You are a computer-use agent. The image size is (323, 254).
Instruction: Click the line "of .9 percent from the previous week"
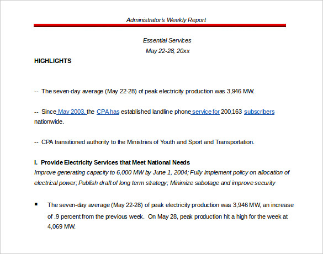96,216
